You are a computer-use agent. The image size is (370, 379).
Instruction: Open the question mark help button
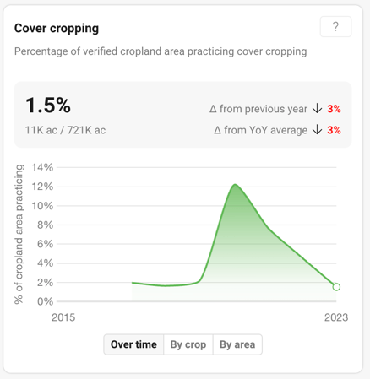[x=335, y=27]
